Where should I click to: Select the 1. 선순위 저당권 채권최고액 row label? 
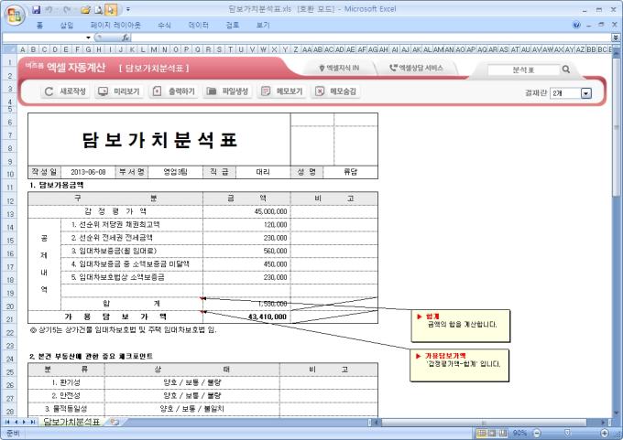[132, 224]
